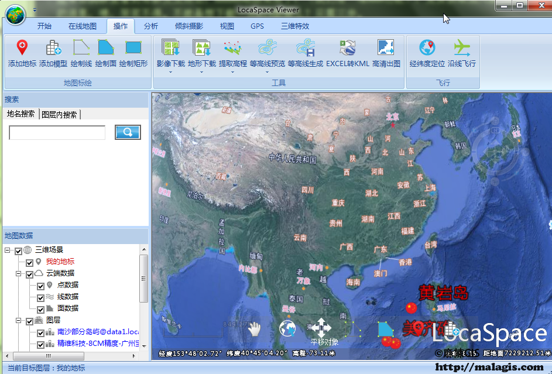Select the 添加模型 building tool

(x=53, y=47)
